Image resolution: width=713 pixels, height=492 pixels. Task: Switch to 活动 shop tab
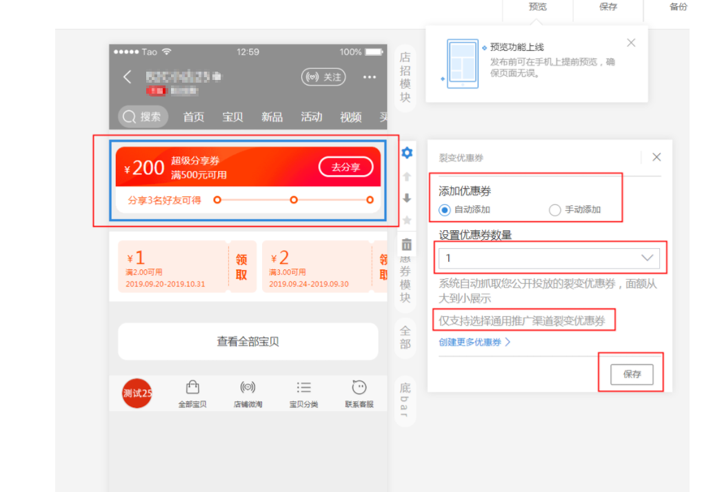(312, 117)
